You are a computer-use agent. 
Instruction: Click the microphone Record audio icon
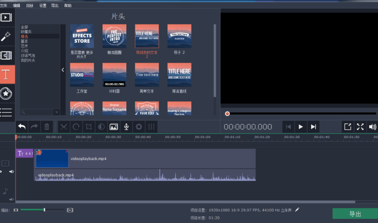pos(126,127)
